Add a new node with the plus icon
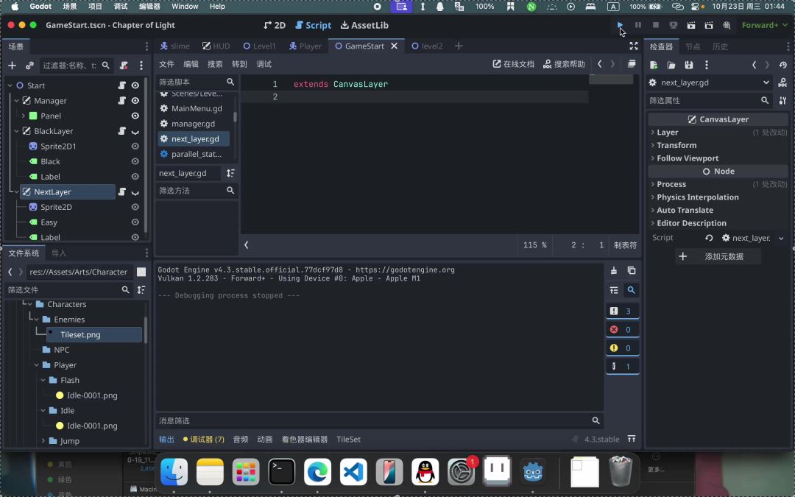The image size is (795, 497). pos(12,66)
